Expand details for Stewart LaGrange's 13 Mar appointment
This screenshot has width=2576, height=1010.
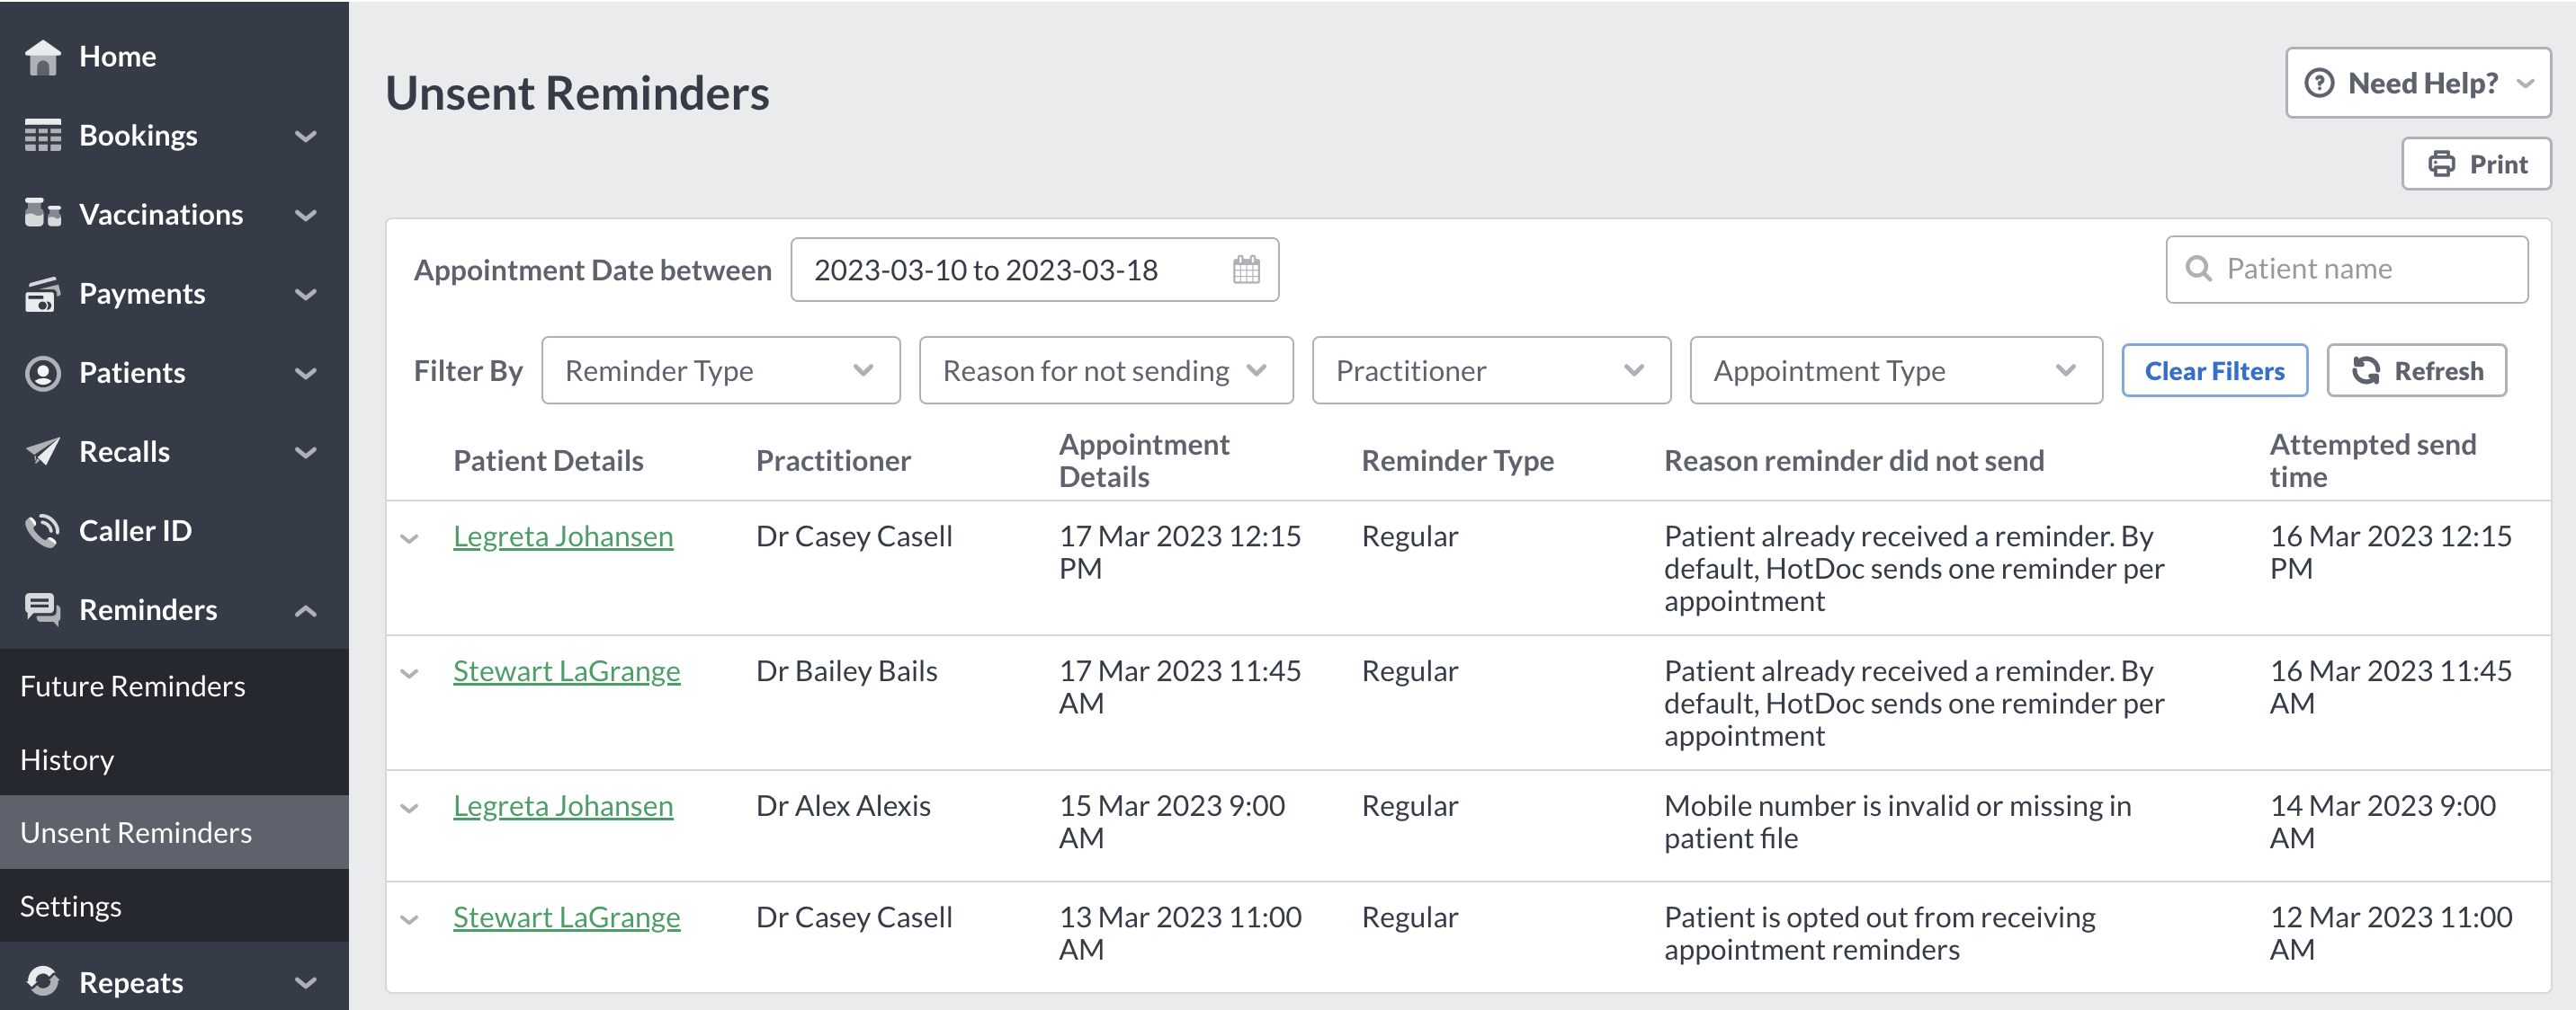410,919
